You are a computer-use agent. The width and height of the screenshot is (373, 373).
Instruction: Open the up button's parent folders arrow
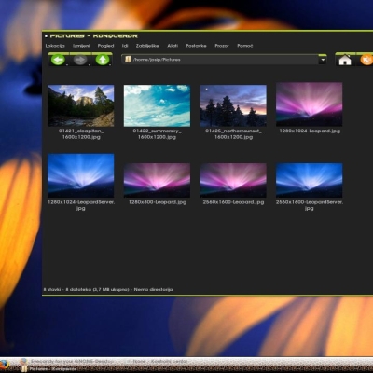tap(111, 64)
